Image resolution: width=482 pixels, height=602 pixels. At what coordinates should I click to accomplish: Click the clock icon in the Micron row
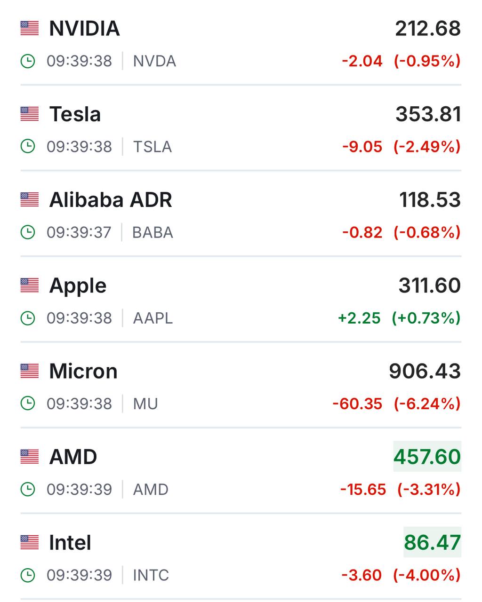point(28,404)
